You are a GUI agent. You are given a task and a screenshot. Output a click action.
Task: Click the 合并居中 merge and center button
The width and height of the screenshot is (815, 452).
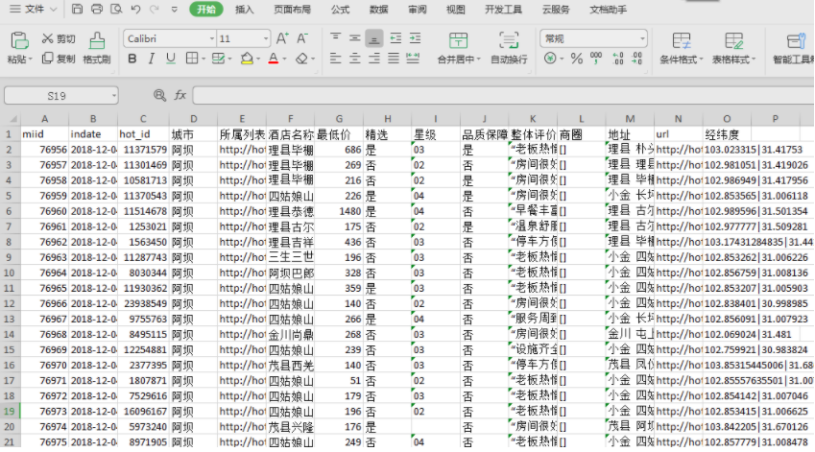[x=457, y=47]
